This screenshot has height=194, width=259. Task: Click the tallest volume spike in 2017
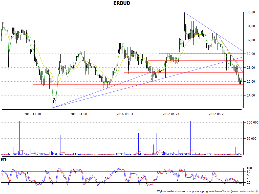(x=190, y=138)
